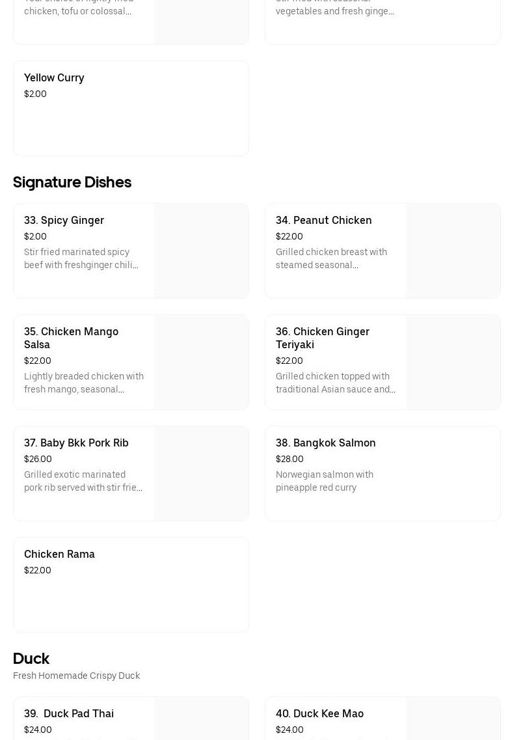Image resolution: width=523 pixels, height=740 pixels.
Task: Select the 33. Spicy Ginger dish title
Action: (64, 220)
